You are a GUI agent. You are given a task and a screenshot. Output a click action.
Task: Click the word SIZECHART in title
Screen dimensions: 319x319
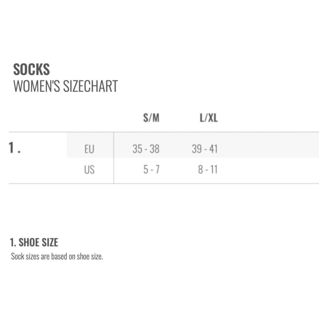pyautogui.click(x=91, y=86)
